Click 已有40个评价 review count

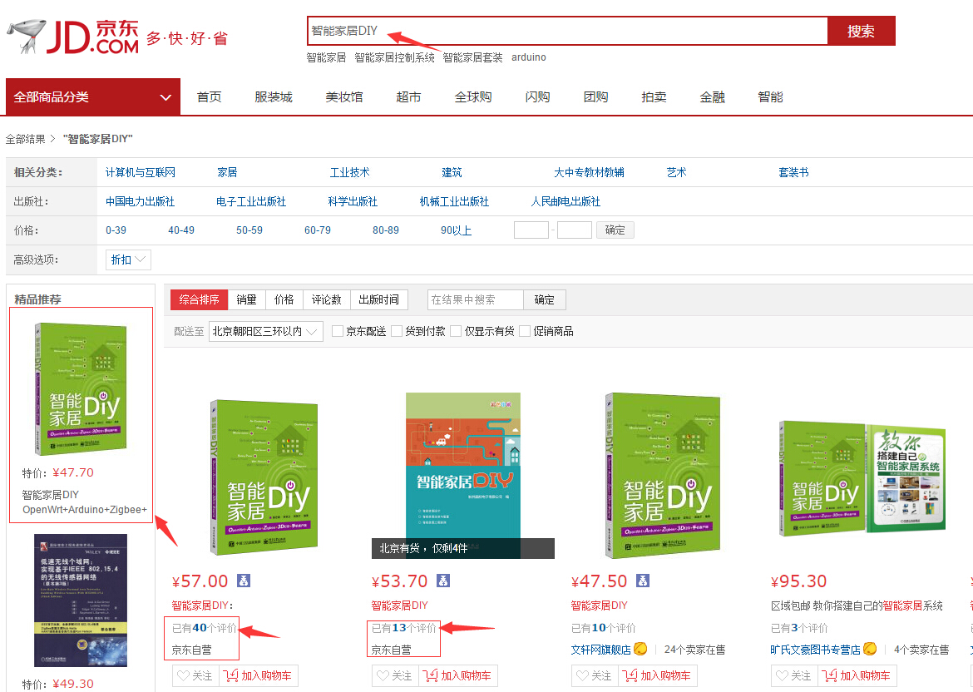click(x=204, y=628)
